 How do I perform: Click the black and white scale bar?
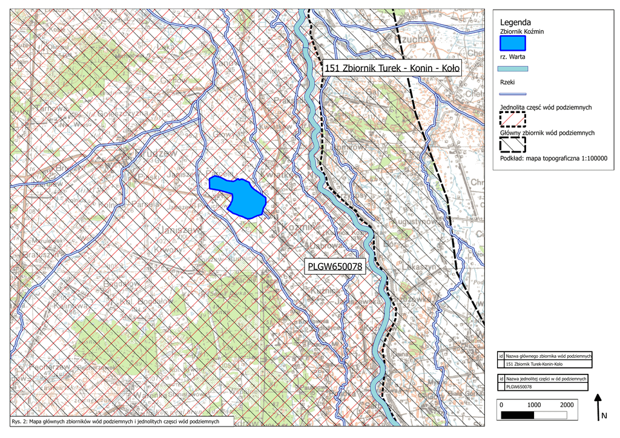[x=533, y=415]
